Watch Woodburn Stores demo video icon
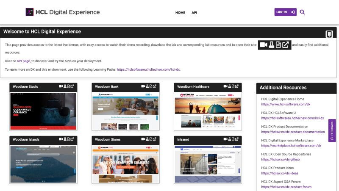Viewport: 339px width, 191px height. (x=143, y=139)
